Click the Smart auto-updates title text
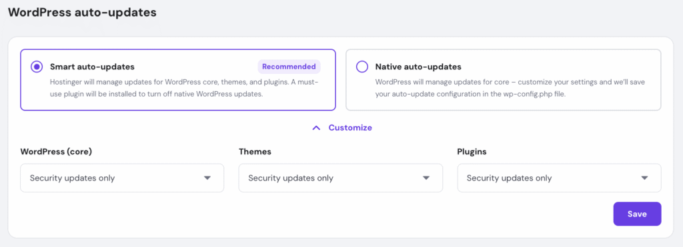Screen dimensions: 683x247 [92, 67]
